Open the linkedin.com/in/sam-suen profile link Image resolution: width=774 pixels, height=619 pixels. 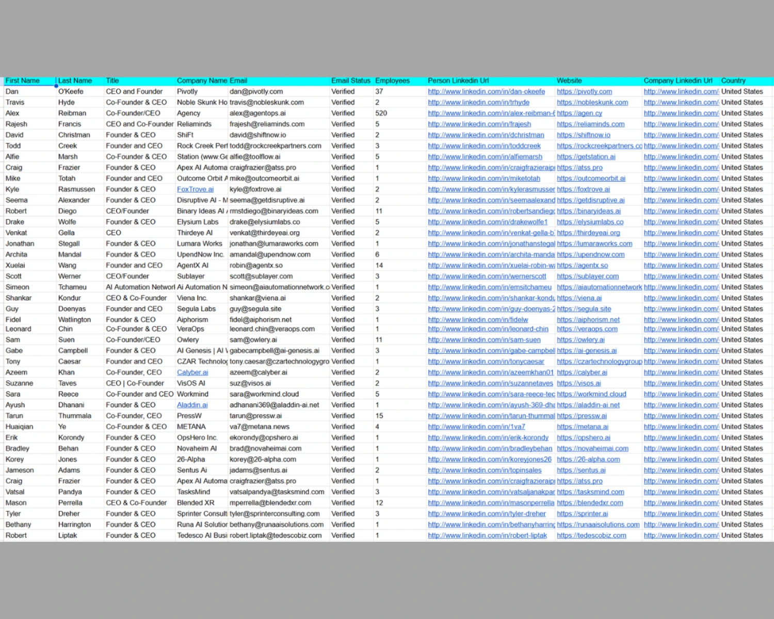point(485,340)
